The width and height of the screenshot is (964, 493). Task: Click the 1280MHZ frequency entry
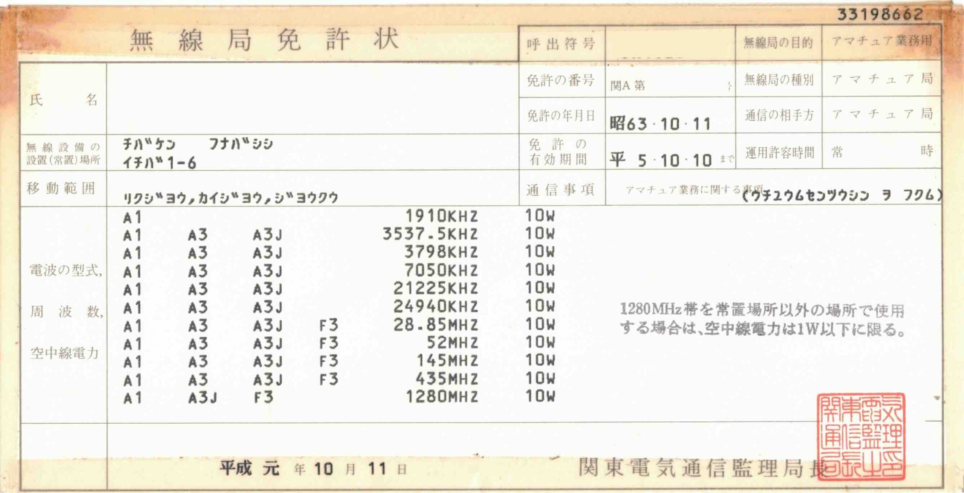point(441,397)
